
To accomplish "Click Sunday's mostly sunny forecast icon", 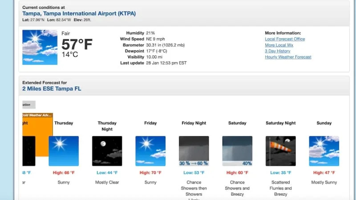I will pyautogui.click(x=324, y=151).
